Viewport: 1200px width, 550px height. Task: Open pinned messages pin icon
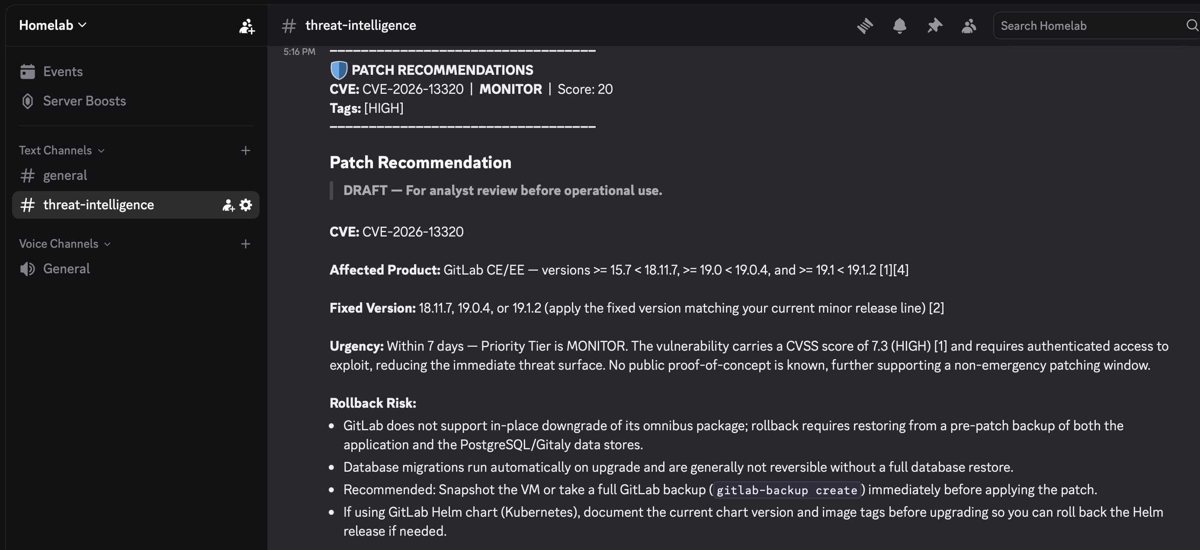(934, 26)
